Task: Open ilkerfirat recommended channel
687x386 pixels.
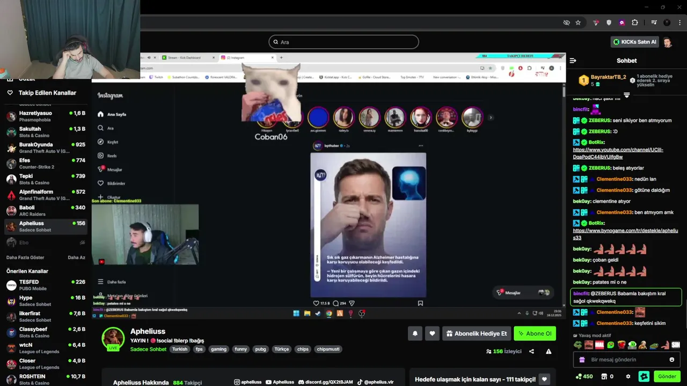Action: click(x=46, y=316)
